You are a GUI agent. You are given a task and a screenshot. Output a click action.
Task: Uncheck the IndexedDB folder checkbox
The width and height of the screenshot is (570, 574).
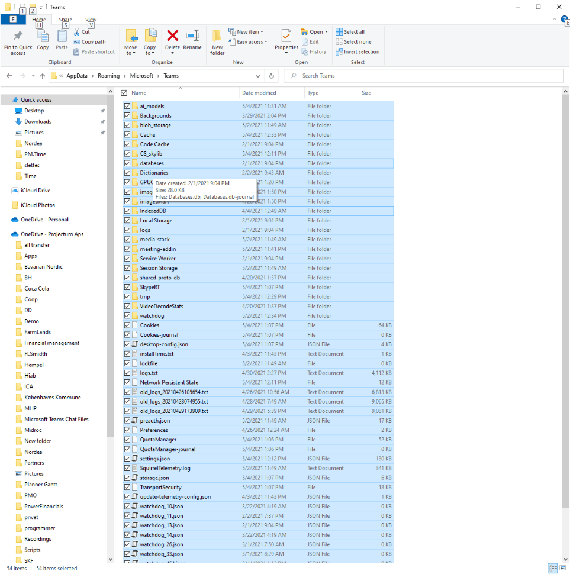tap(127, 211)
